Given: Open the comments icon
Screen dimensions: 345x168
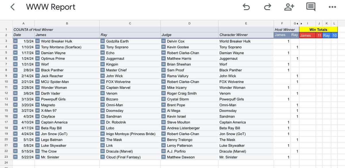Looking at the screenshot, I should tap(311, 7).
